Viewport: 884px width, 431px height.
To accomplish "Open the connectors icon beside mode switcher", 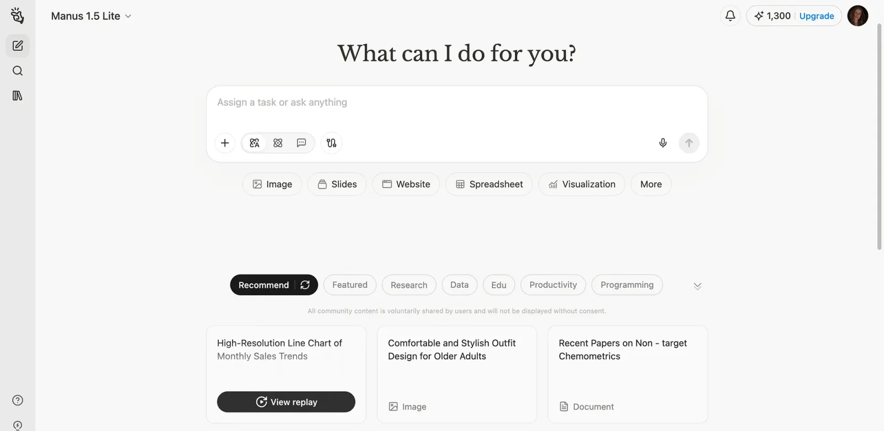I will point(331,143).
